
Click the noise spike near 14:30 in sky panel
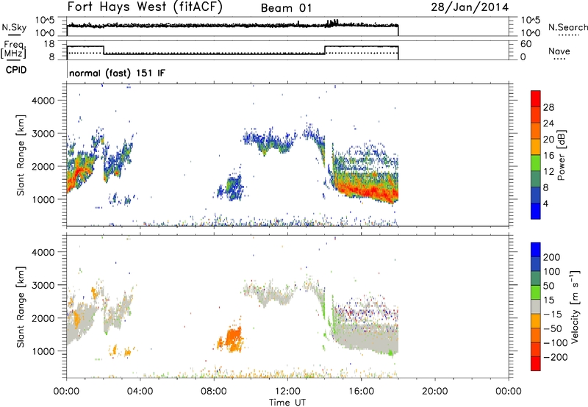click(333, 23)
